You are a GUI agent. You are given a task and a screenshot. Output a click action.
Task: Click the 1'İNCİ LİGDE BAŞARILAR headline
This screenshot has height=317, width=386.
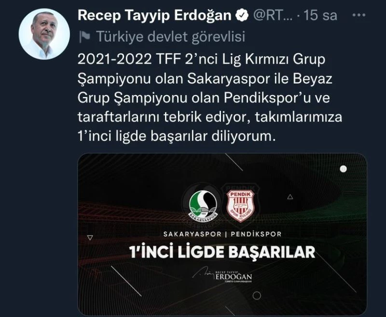click(x=222, y=252)
